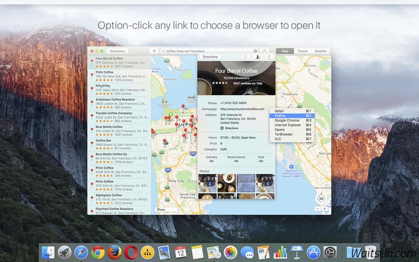Open the second photo thumbnail showing a latte
This screenshot has width=419, height=262.
tap(227, 183)
